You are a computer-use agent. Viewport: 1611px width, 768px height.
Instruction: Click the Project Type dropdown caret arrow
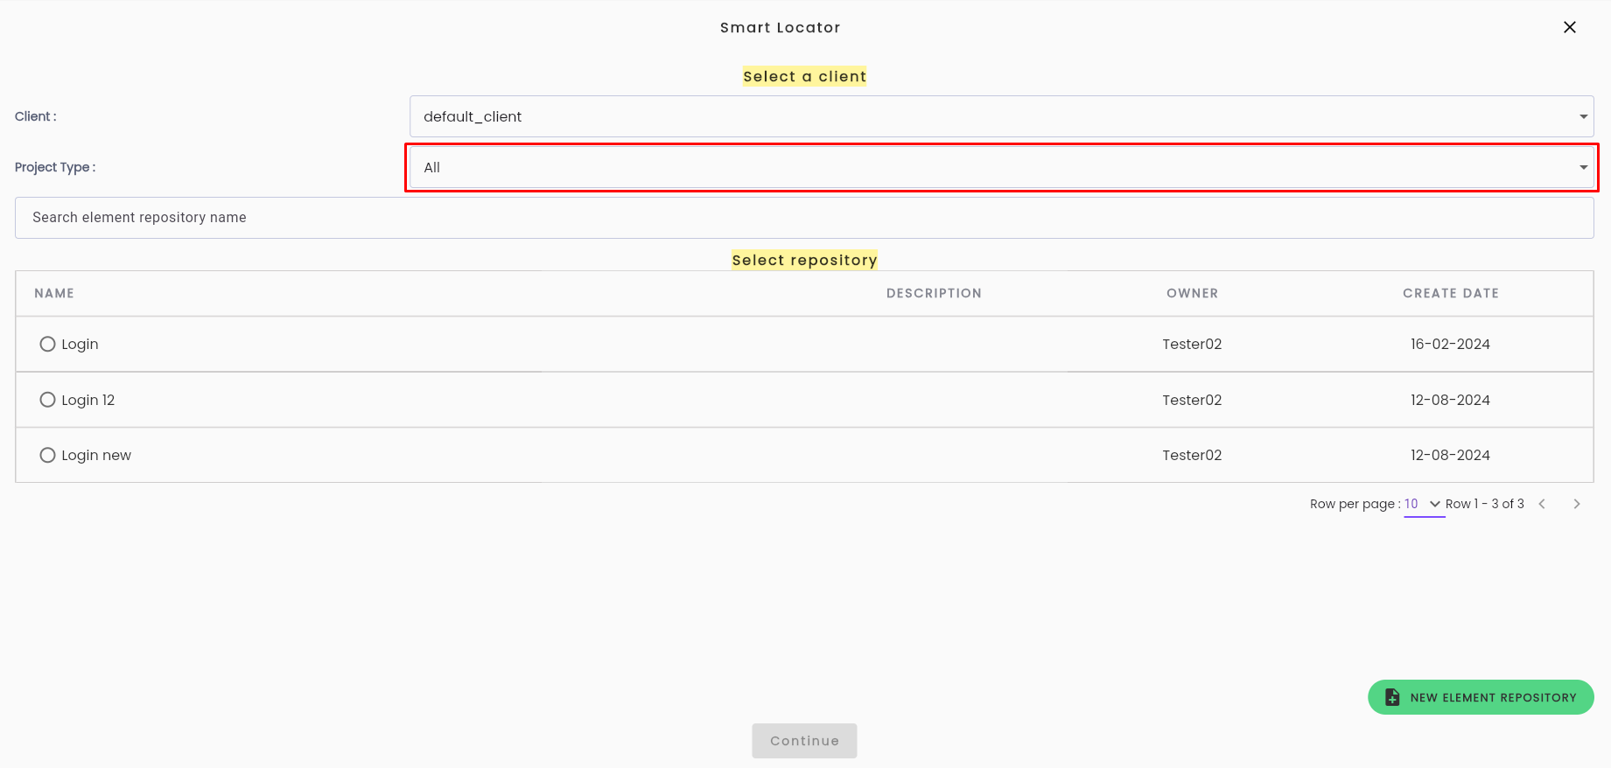(1583, 167)
